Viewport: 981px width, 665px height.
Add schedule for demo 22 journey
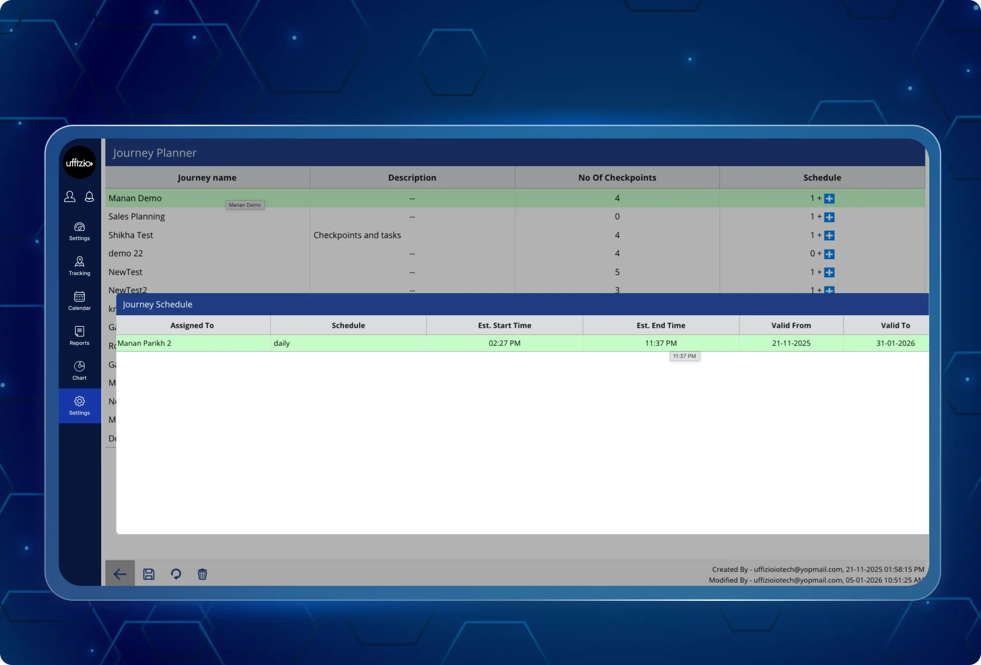pyautogui.click(x=830, y=254)
